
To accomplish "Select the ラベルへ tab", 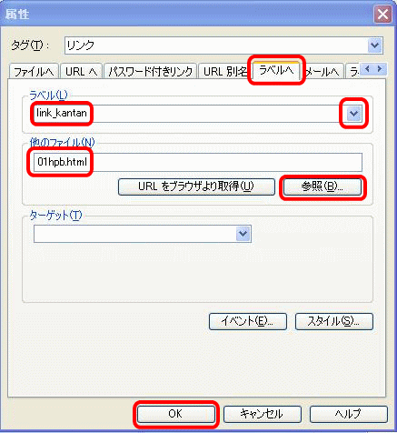I will coord(276,70).
